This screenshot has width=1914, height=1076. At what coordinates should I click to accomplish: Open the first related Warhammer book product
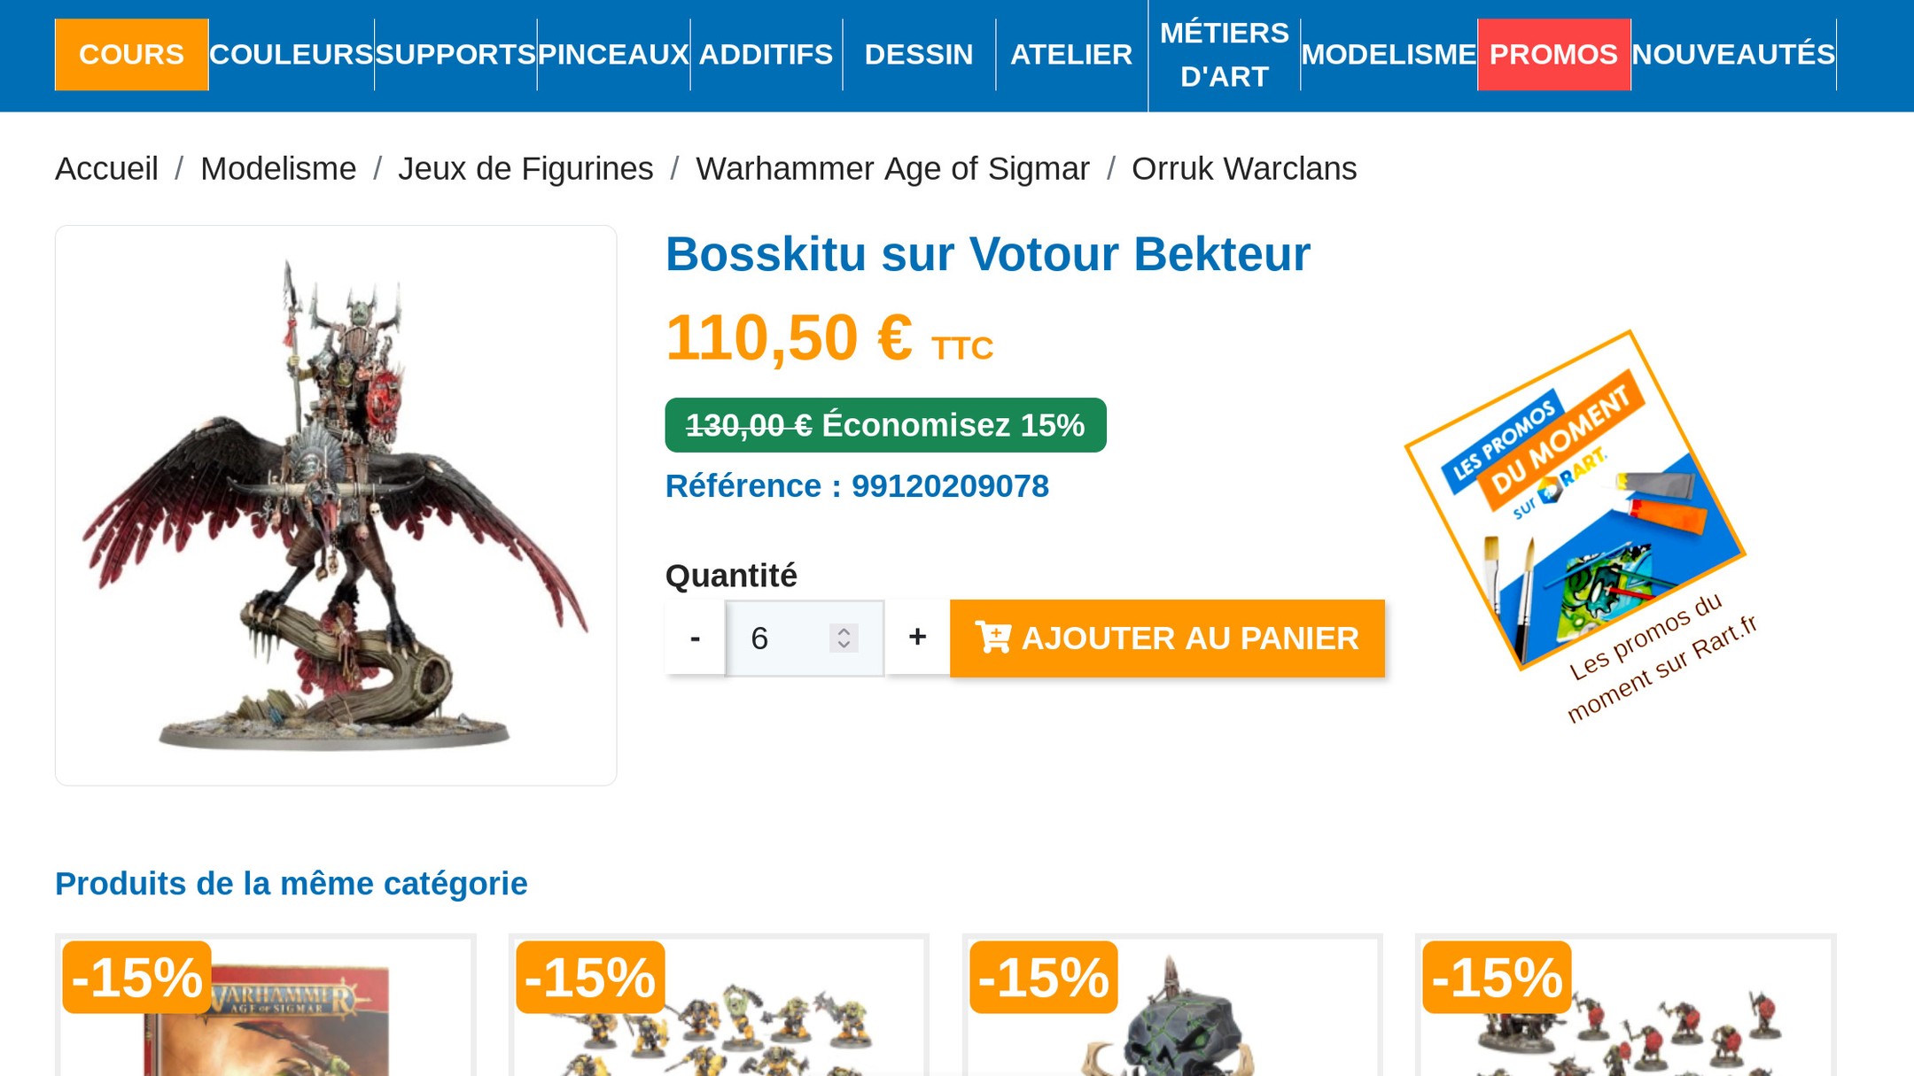[266, 1007]
